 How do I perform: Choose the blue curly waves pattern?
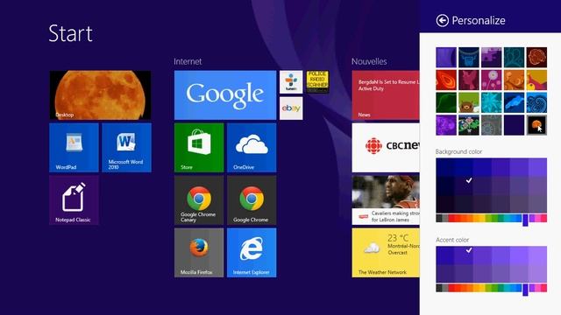click(536, 102)
